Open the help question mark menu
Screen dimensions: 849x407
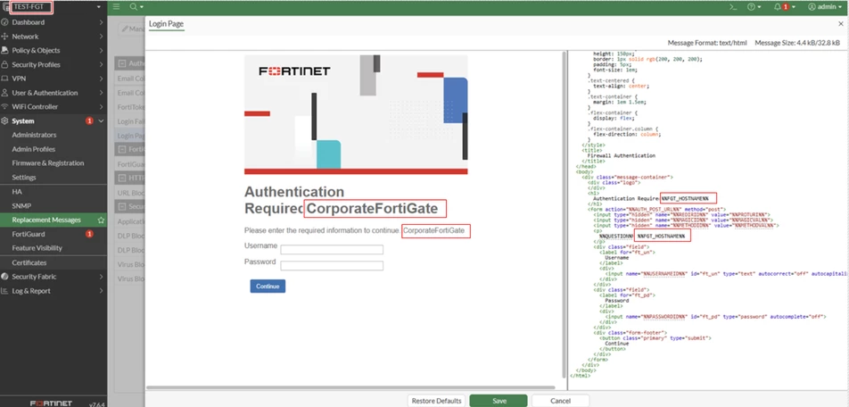(754, 7)
